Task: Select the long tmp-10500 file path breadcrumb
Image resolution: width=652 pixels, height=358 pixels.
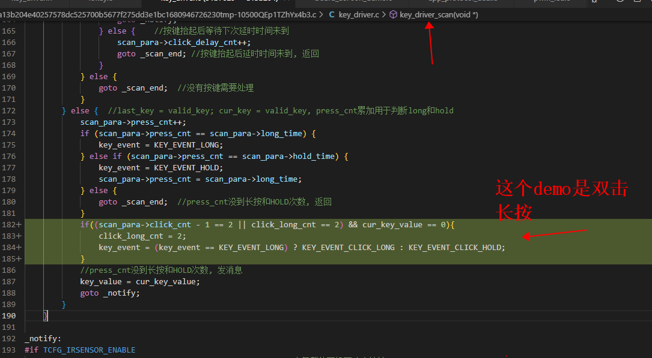Action: pos(158,14)
